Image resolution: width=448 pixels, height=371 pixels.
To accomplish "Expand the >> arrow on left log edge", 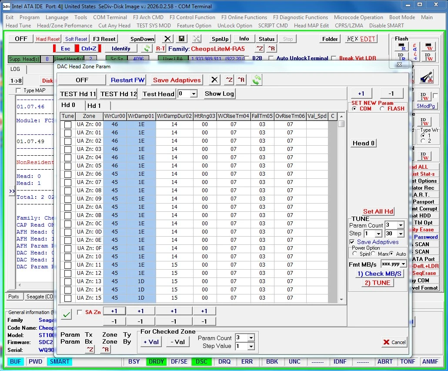I will coord(12,191).
